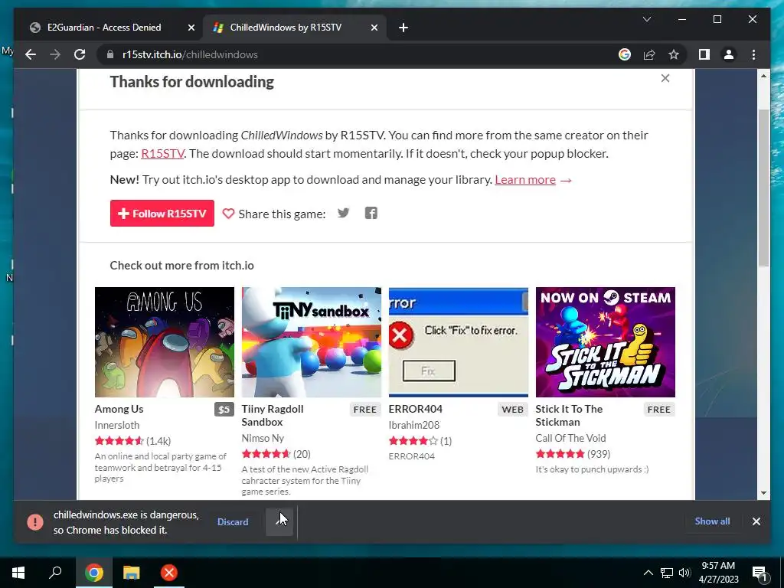Open the notification center icon

pos(759,573)
